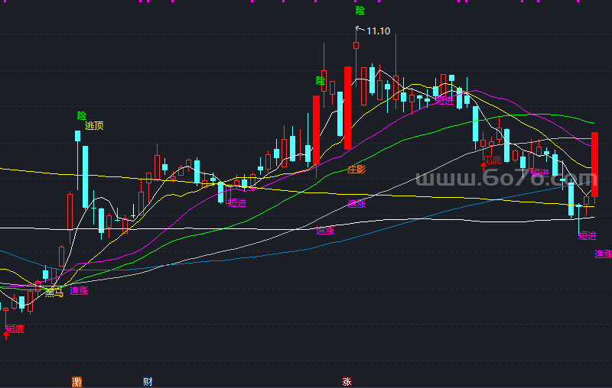Click the yellow 黑马 signal label
612x388 pixels.
click(54, 293)
